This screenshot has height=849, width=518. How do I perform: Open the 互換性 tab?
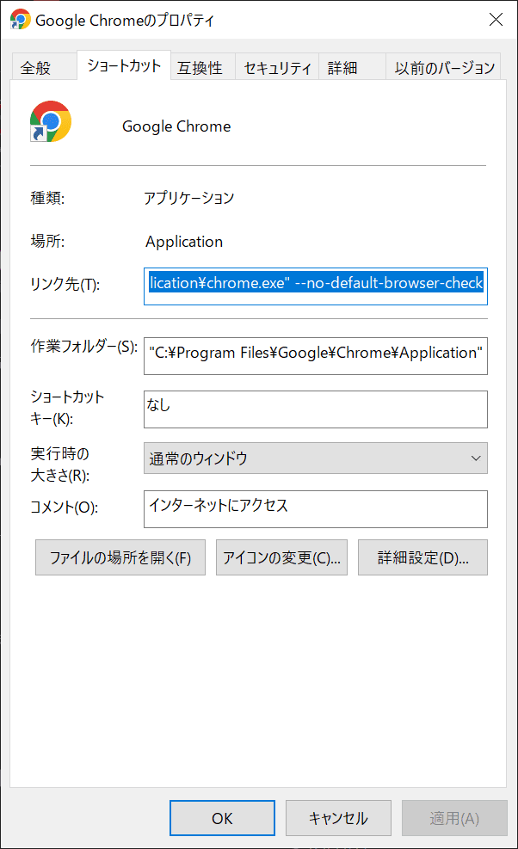coord(203,68)
